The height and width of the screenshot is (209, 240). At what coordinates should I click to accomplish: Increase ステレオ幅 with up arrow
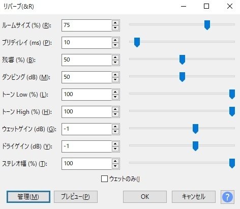click(115, 161)
